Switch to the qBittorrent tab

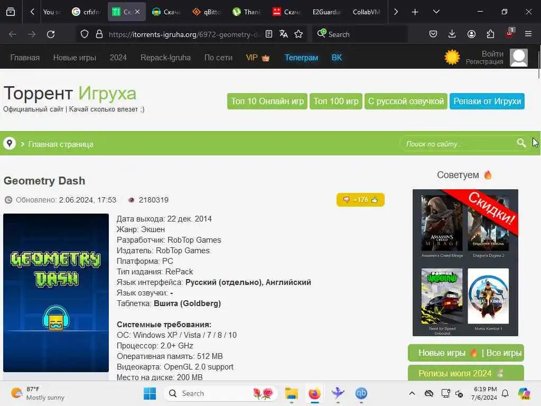207,12
